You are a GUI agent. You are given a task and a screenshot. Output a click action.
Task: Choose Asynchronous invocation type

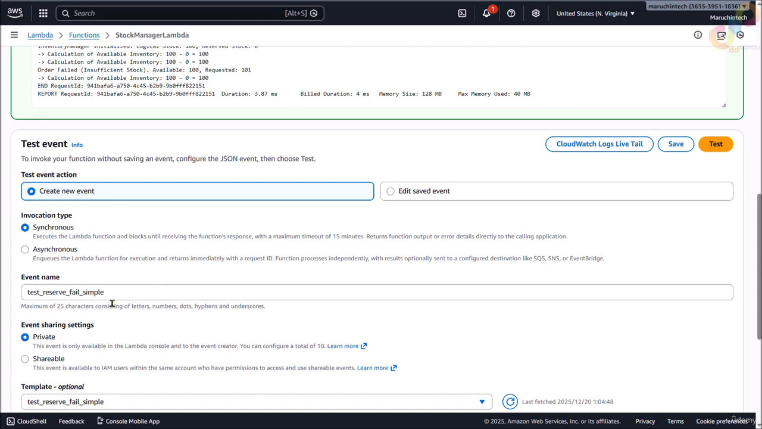25,250
